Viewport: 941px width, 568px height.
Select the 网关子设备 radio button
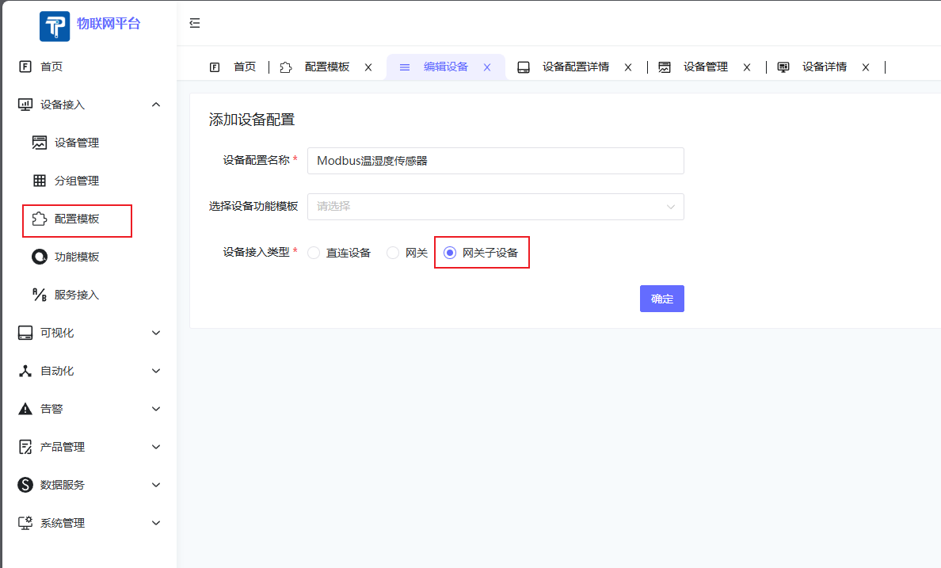(450, 253)
